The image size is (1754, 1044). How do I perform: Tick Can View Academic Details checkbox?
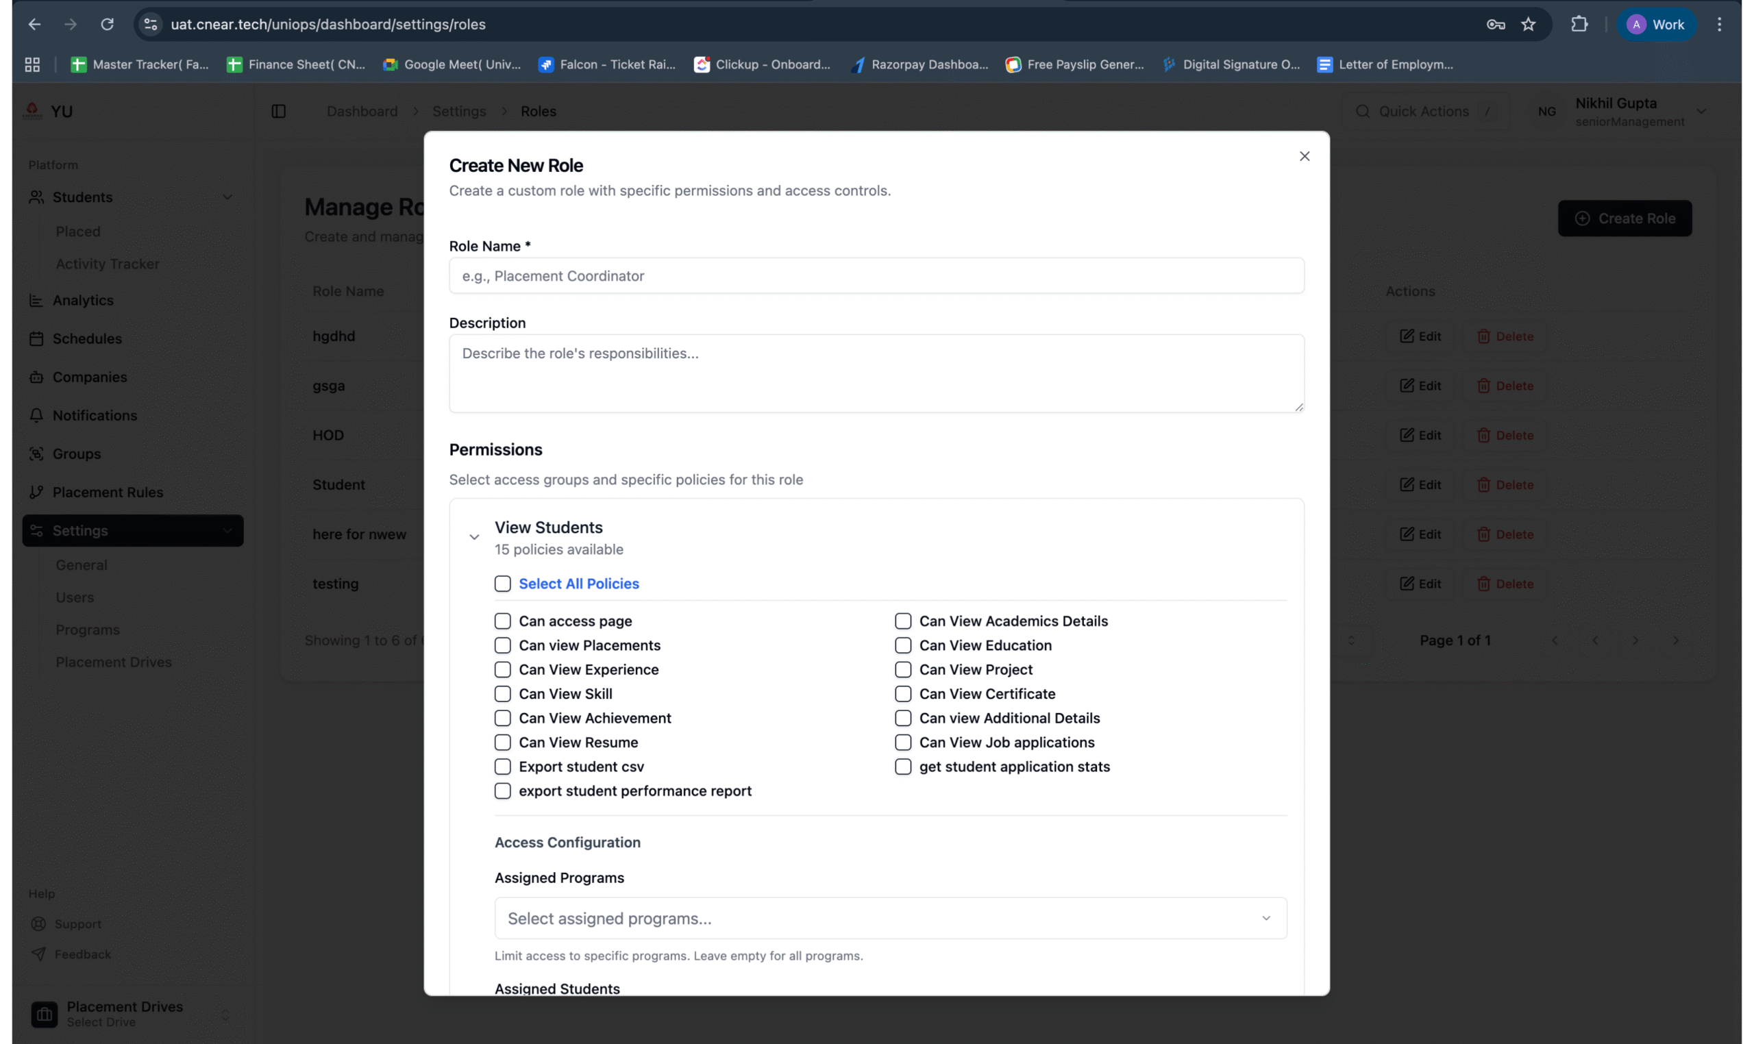coord(902,621)
